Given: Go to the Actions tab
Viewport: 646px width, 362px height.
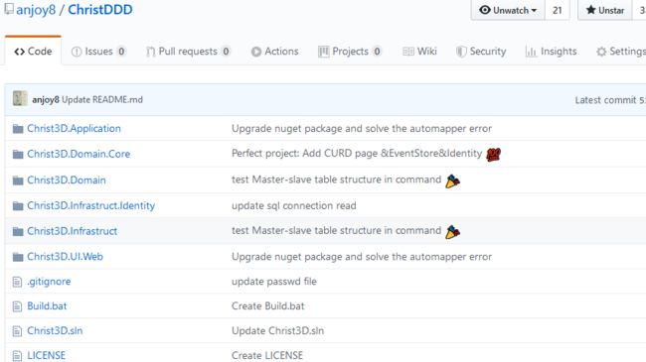Looking at the screenshot, I should [x=274, y=52].
